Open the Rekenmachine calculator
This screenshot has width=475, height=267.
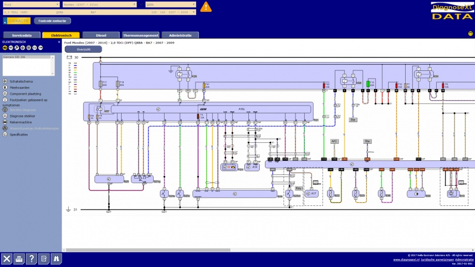point(21,122)
